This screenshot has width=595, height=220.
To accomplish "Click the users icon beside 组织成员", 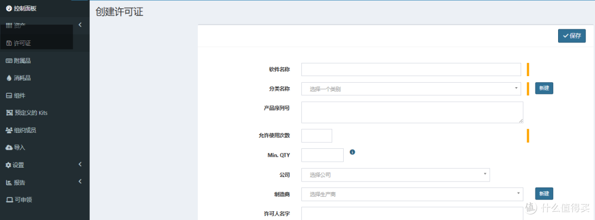I will coord(9,130).
